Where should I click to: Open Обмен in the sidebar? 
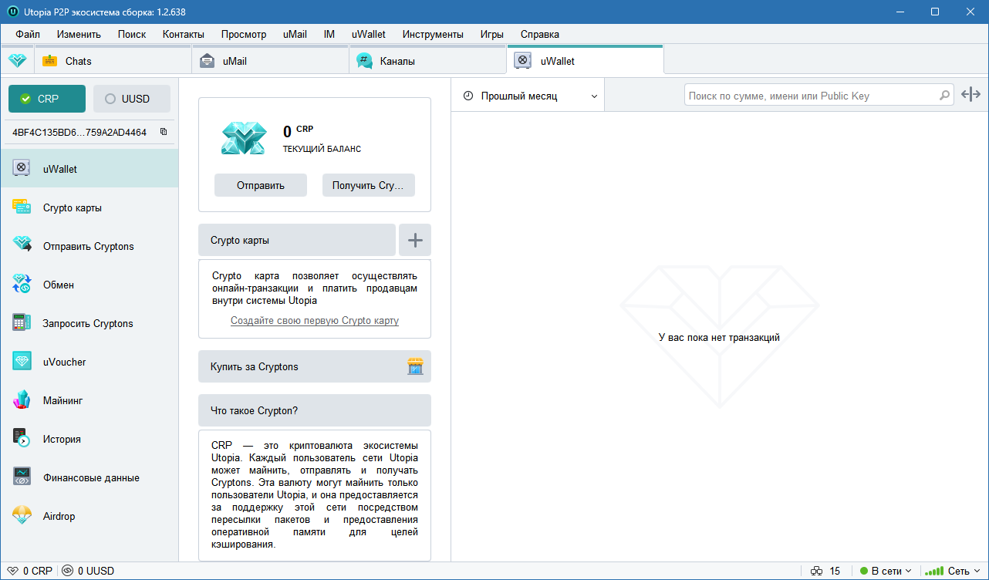(x=89, y=285)
